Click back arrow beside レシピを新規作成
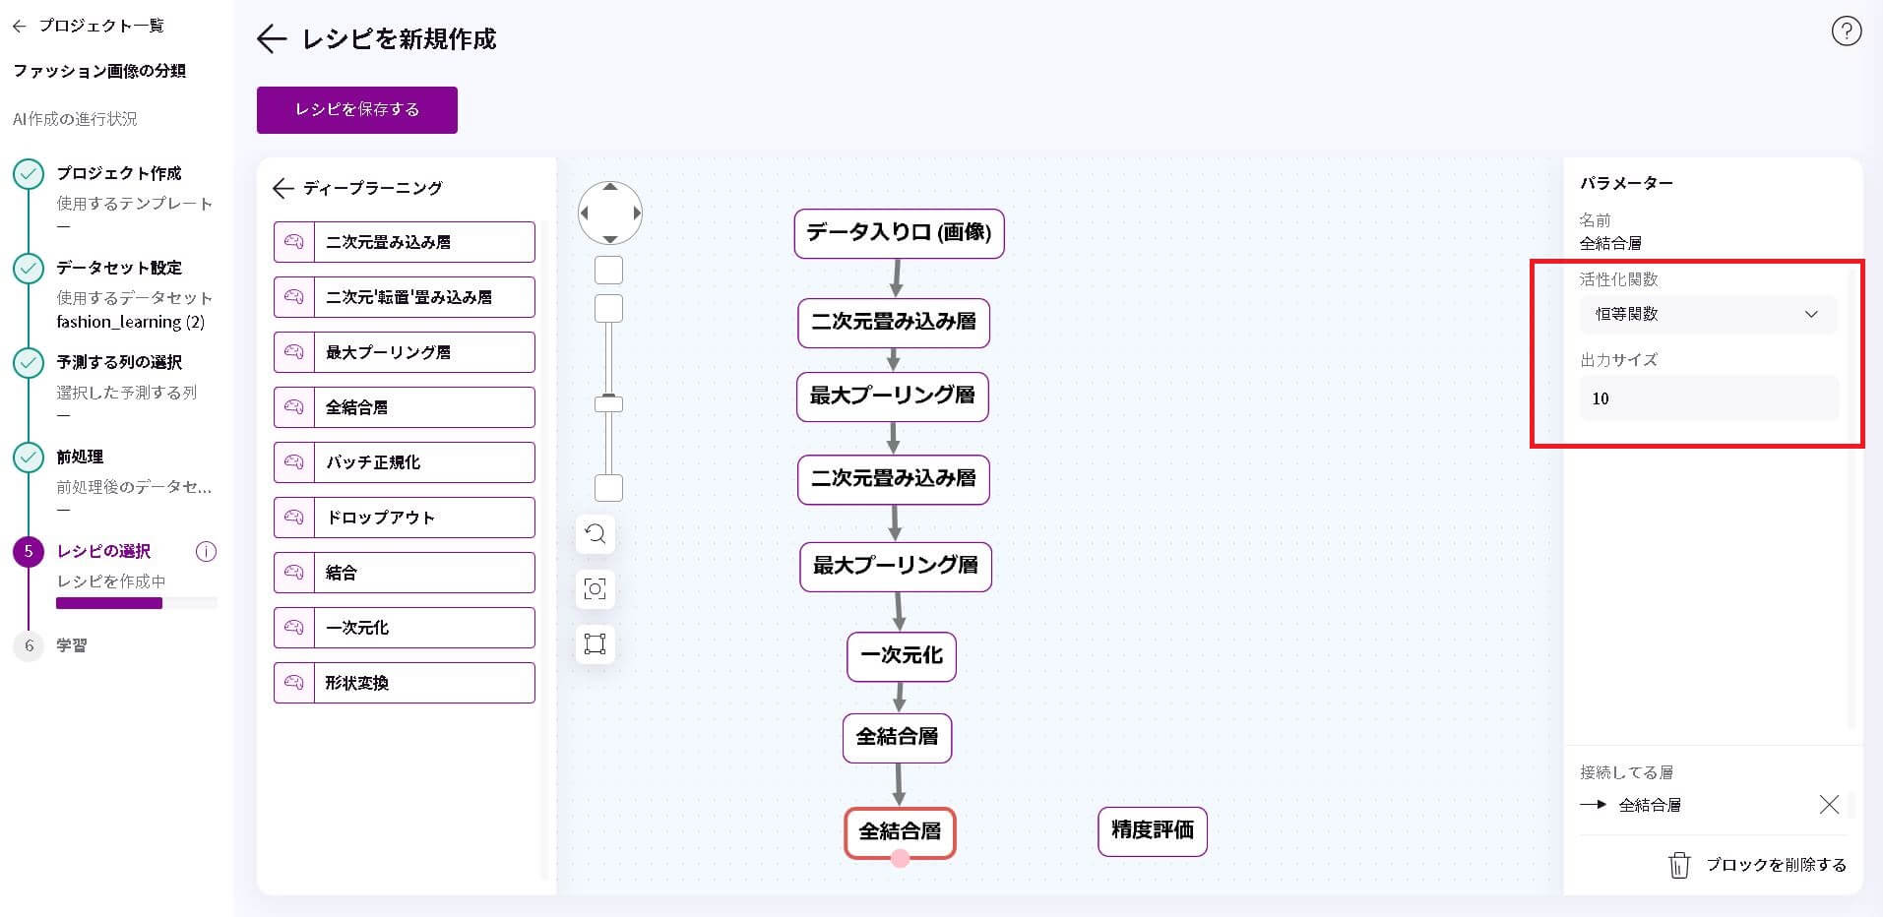The width and height of the screenshot is (1883, 917). click(x=271, y=39)
